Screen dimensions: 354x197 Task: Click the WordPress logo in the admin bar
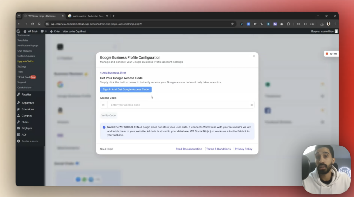tap(19, 31)
